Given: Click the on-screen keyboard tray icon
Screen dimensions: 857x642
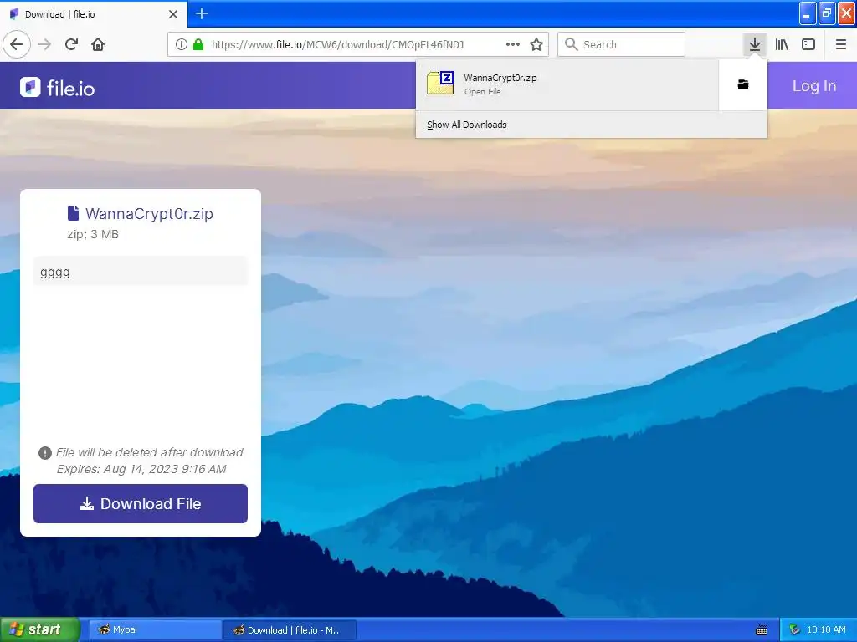Looking at the screenshot, I should click(762, 630).
